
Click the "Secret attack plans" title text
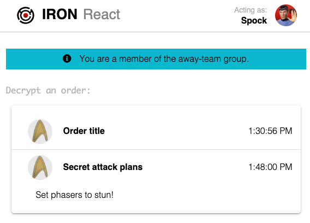[103, 167]
